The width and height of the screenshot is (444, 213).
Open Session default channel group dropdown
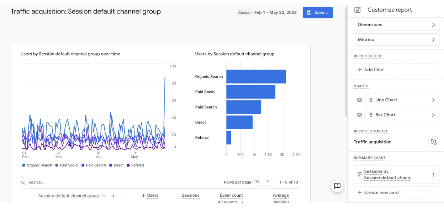104,196
